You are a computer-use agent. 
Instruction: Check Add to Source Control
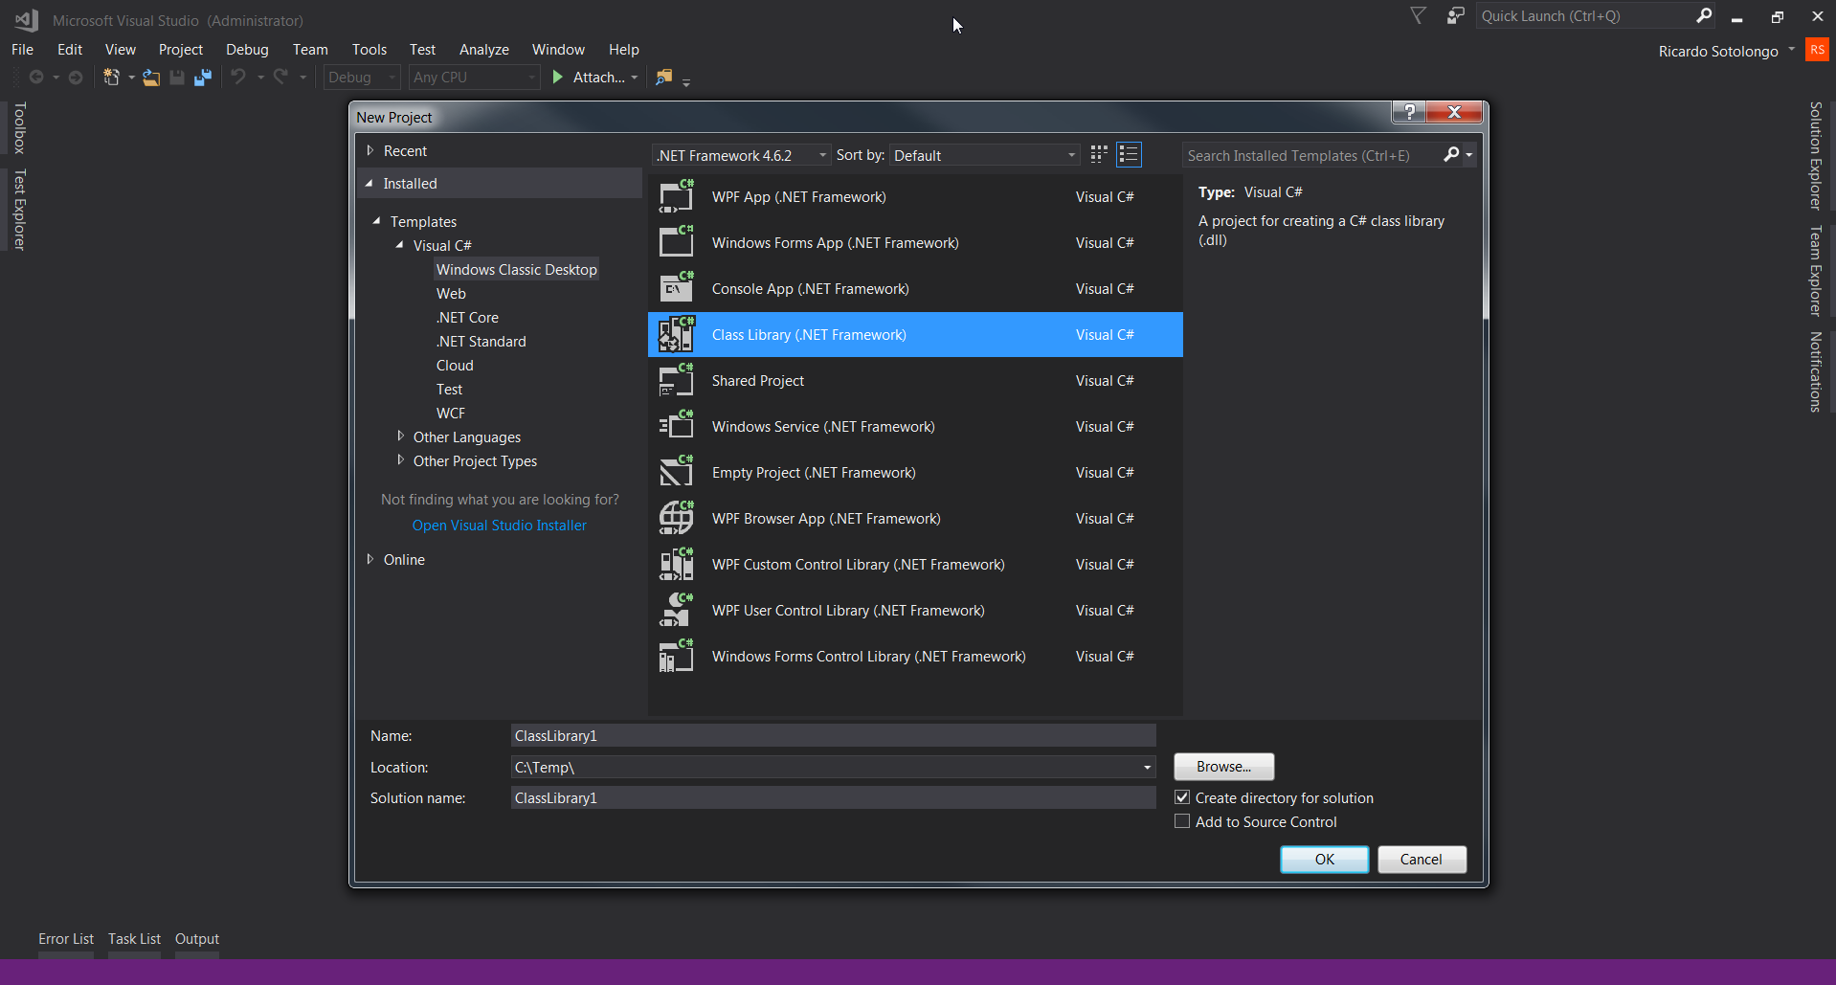(1182, 821)
